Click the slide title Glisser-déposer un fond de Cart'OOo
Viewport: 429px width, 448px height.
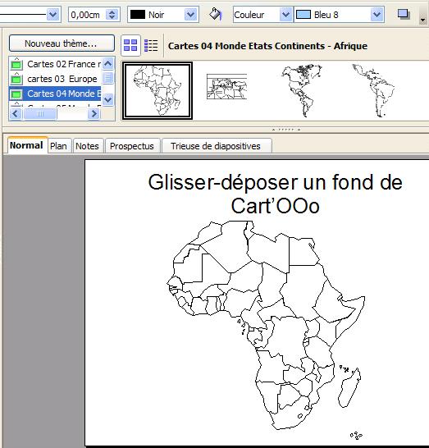click(275, 194)
